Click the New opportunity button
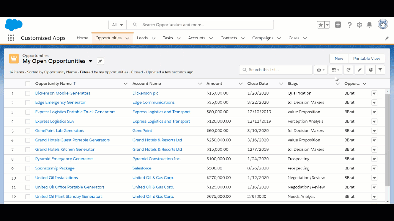Screen dimensions: 394x221 339,58
